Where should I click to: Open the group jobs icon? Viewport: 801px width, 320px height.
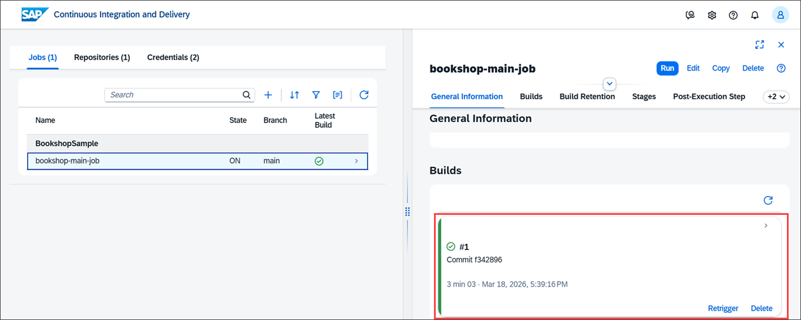coord(337,95)
